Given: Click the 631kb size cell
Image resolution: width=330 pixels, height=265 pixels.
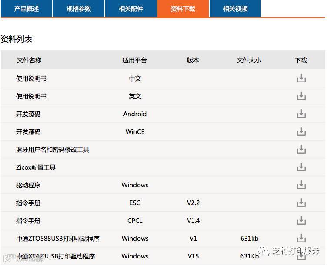Looking at the screenshot, I should pyautogui.click(x=250, y=239).
